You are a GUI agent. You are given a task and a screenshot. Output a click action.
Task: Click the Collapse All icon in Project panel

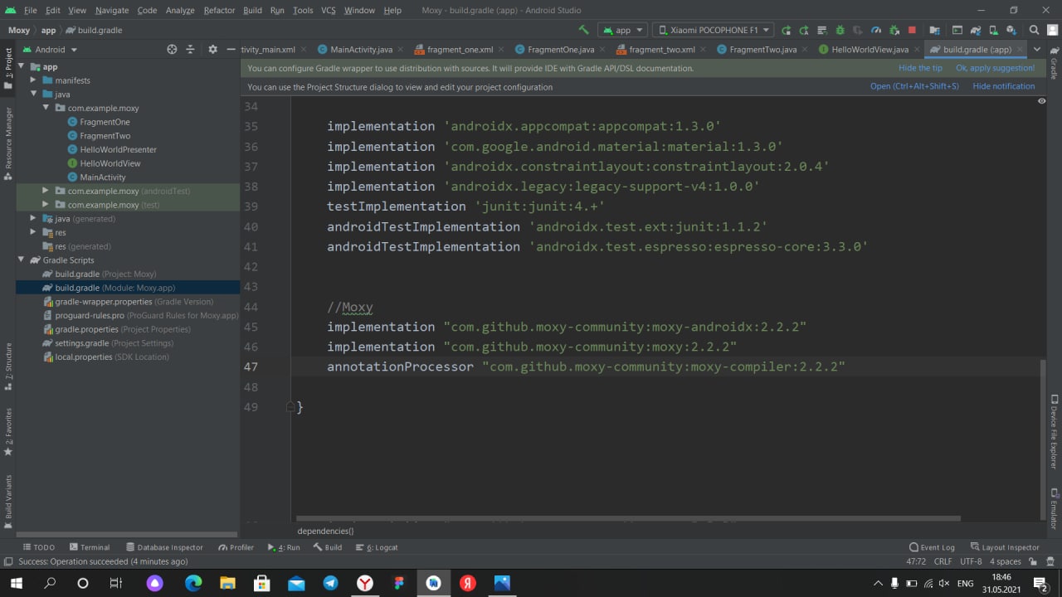pyautogui.click(x=190, y=50)
